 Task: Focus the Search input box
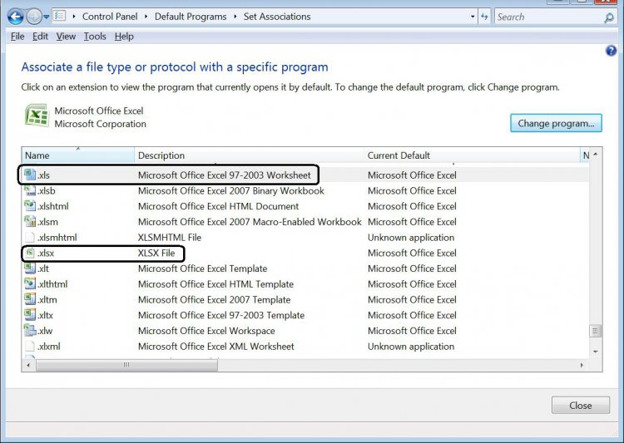tap(549, 17)
